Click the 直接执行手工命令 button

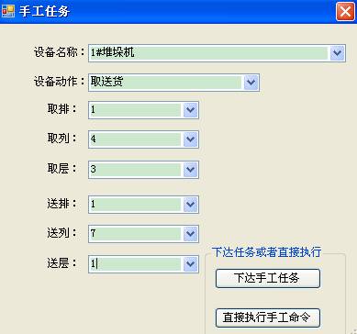point(268,317)
